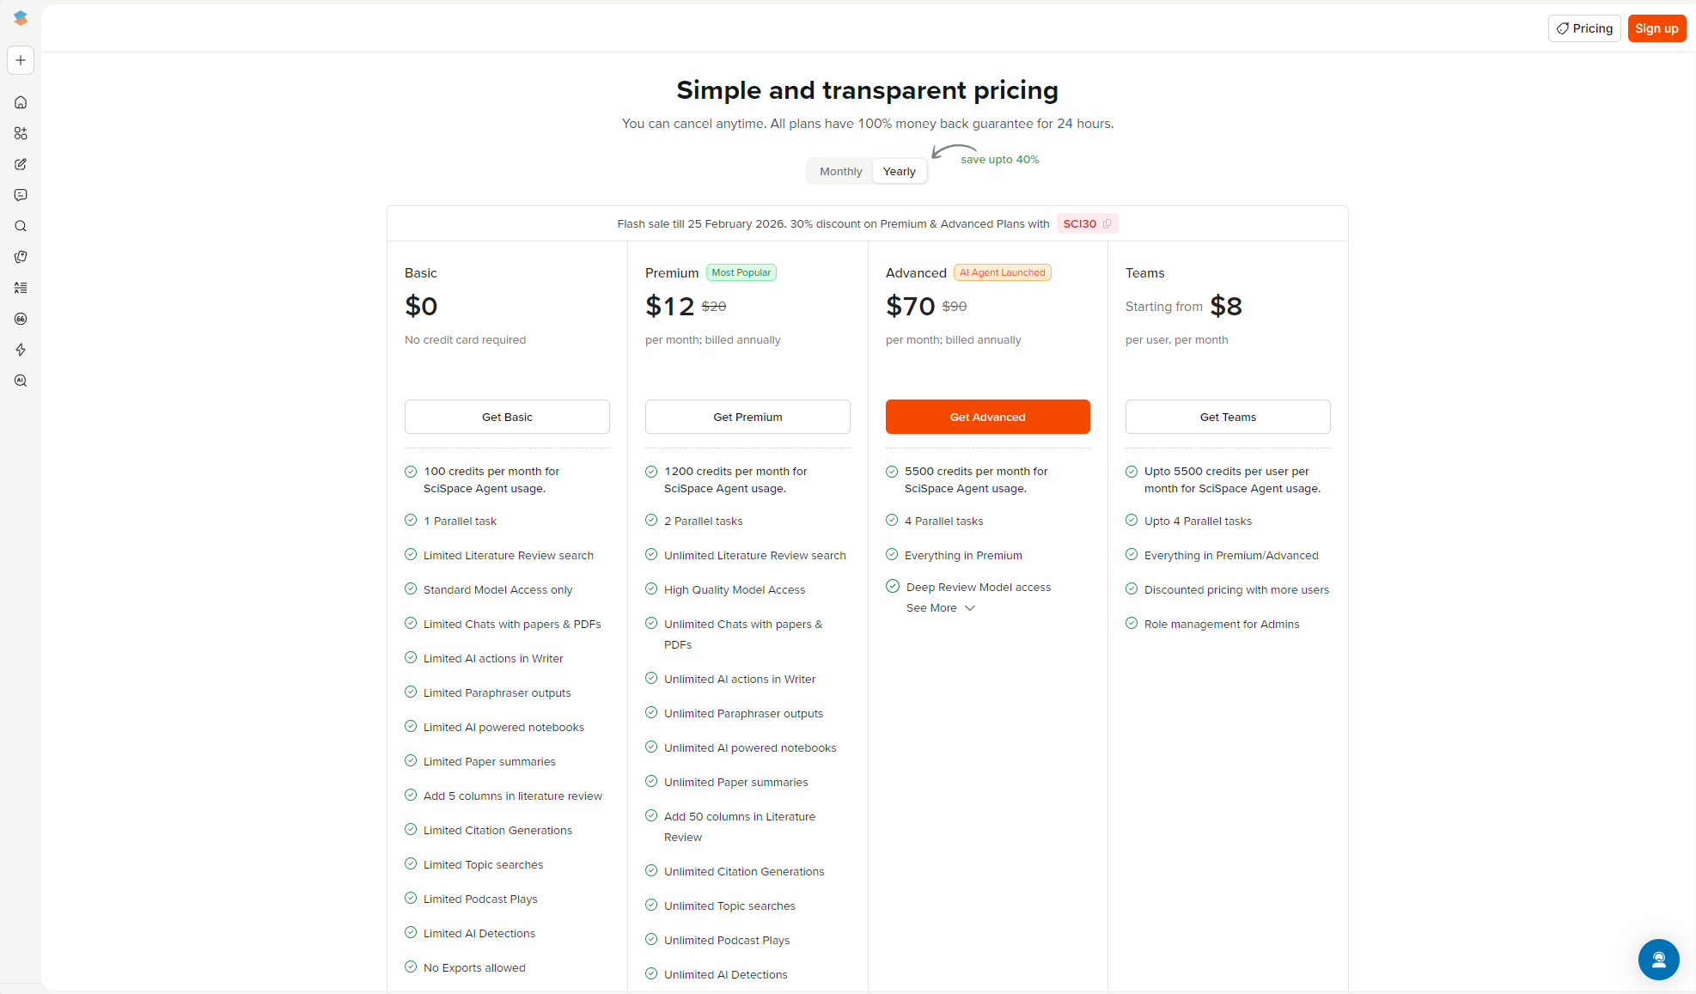1696x994 pixels.
Task: Open the citation quotes icon in sidebar
Action: (x=21, y=319)
